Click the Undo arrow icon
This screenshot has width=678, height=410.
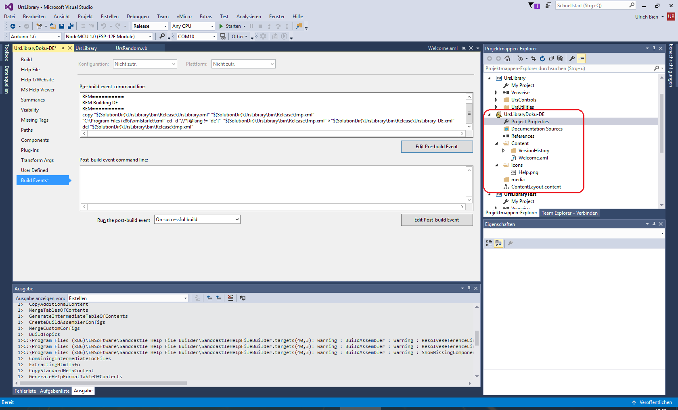click(x=104, y=26)
